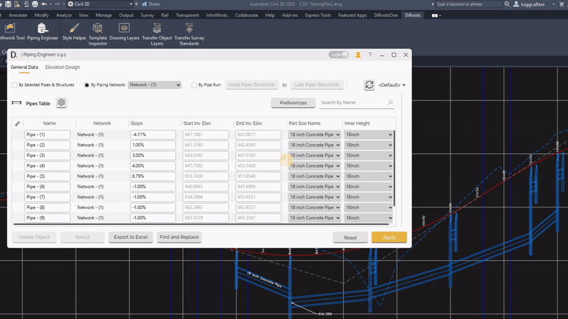Screen dimensions: 568x319
Task: Launch the Style Helper tool
Action: coord(74,31)
